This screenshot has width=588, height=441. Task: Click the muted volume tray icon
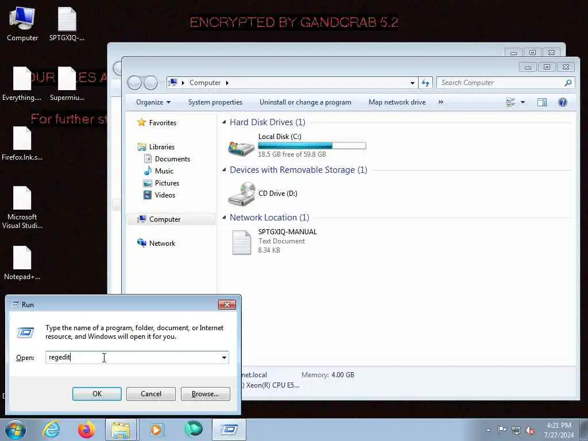(x=530, y=430)
